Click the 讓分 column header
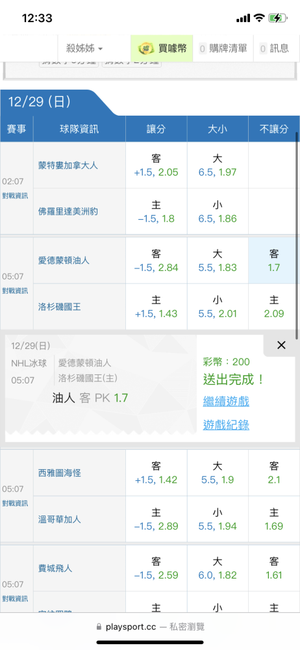 [x=156, y=129]
